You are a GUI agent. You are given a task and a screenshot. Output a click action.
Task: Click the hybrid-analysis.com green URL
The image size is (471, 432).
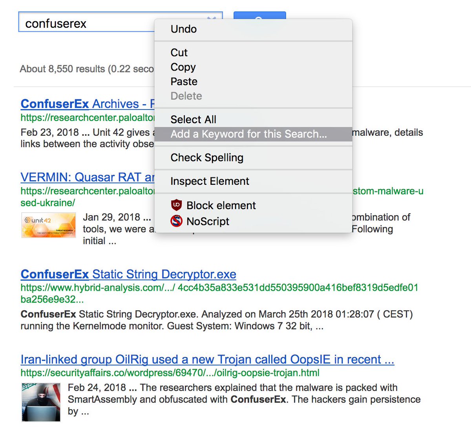tap(219, 293)
